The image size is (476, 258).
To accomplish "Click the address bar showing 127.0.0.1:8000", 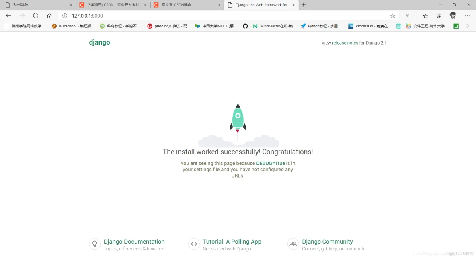I will coord(228,16).
